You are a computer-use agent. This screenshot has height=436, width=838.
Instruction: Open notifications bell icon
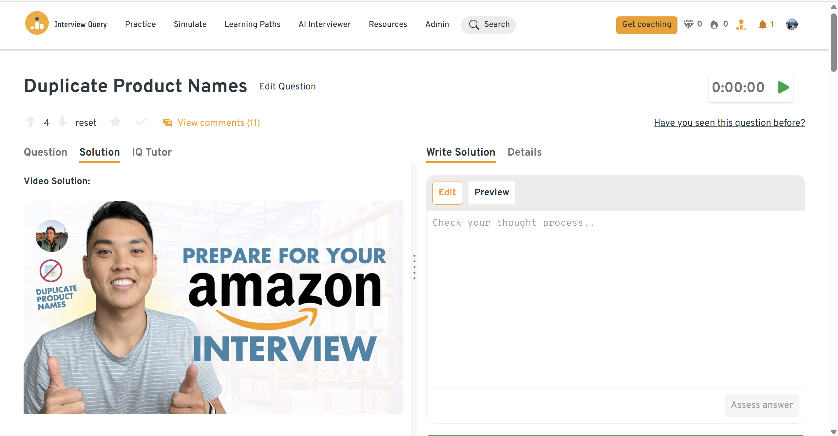coord(762,25)
